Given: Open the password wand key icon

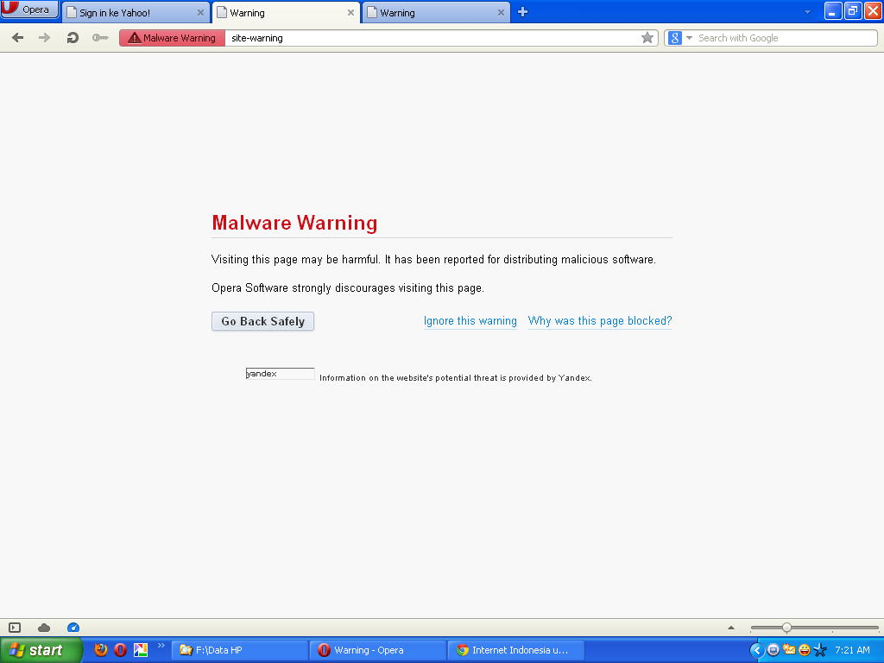Looking at the screenshot, I should click(100, 38).
